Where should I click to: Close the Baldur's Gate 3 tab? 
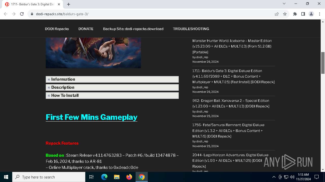[59, 4]
